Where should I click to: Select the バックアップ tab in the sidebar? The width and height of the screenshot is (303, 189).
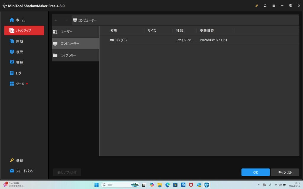(x=24, y=31)
